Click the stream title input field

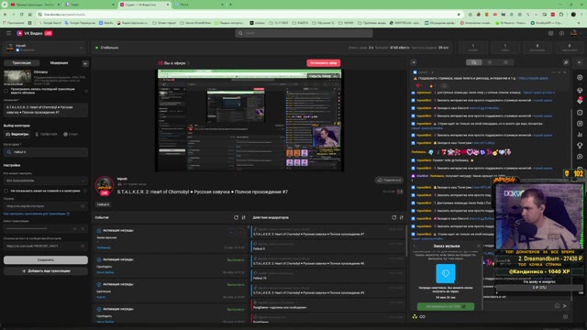[46, 110]
